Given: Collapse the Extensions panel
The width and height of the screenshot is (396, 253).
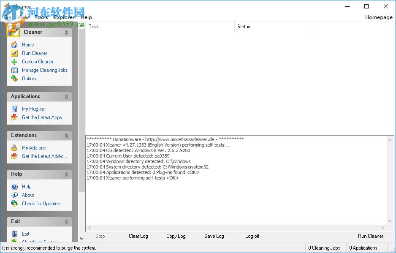Looking at the screenshot, I should pyautogui.click(x=67, y=135).
